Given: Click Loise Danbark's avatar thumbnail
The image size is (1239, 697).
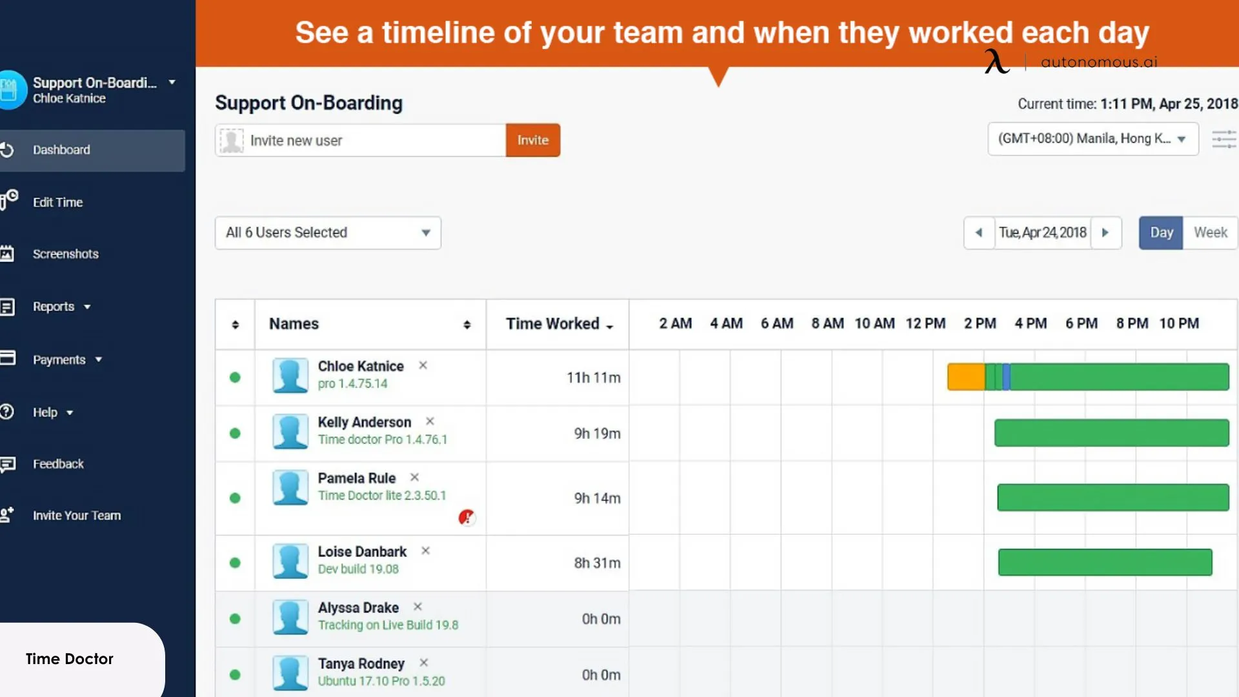Looking at the screenshot, I should point(290,561).
